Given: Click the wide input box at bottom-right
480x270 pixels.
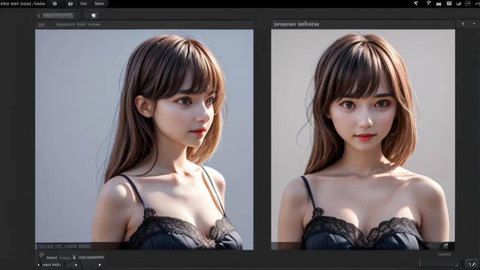Looking at the screenshot, I should pos(439,263).
